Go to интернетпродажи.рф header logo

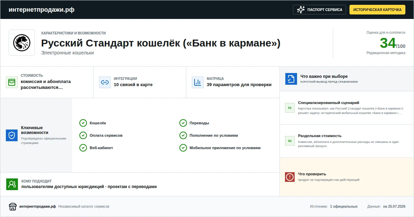(x=41, y=10)
